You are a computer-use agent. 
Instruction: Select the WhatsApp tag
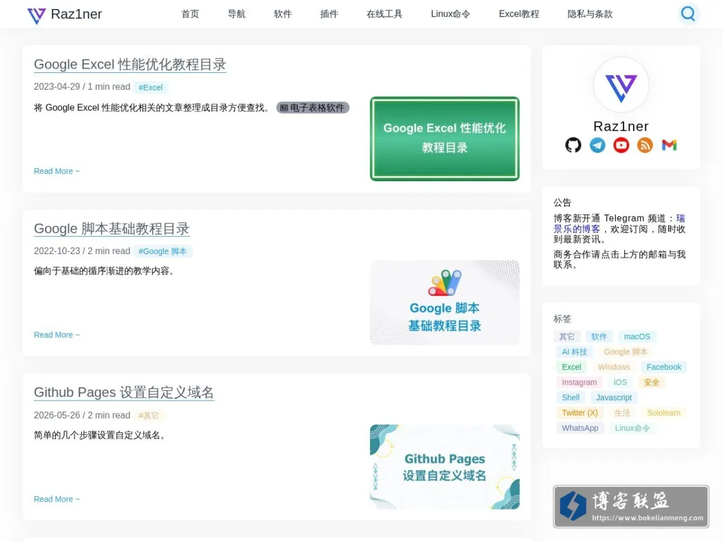pos(580,428)
